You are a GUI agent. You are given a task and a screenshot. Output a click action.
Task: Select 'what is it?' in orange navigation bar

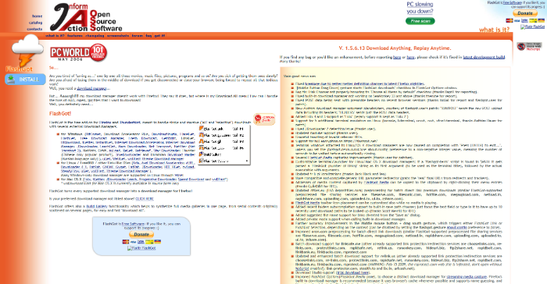click(55, 36)
